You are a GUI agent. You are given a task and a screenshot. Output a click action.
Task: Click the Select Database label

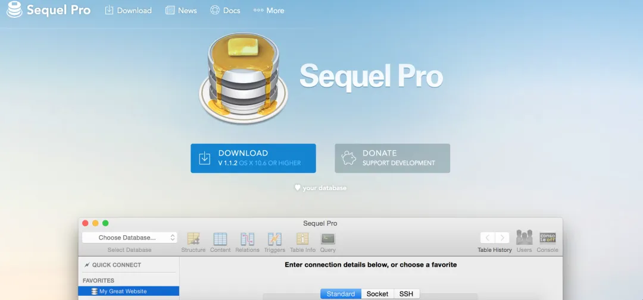130,250
